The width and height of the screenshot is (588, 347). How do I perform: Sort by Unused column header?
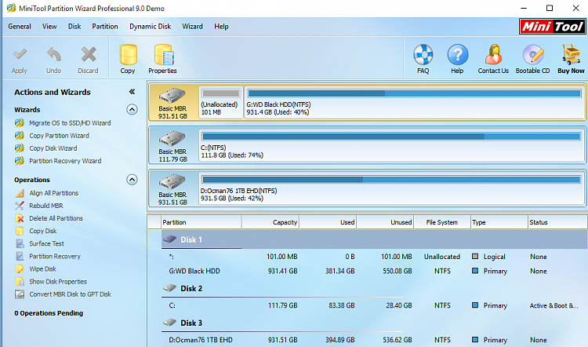click(x=385, y=222)
